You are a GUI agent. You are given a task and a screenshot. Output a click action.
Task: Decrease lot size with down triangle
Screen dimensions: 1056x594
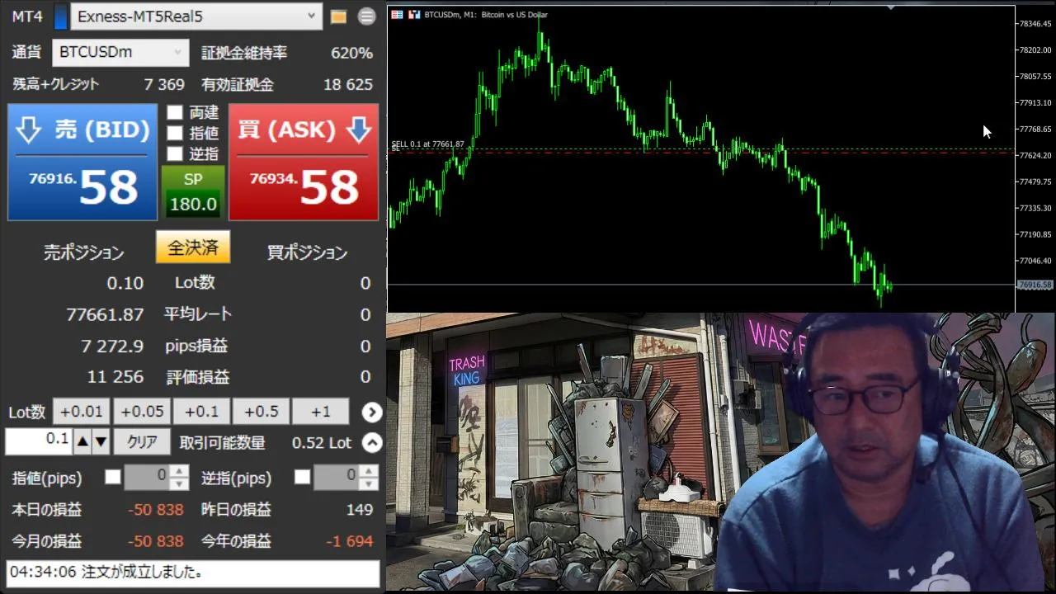click(101, 442)
